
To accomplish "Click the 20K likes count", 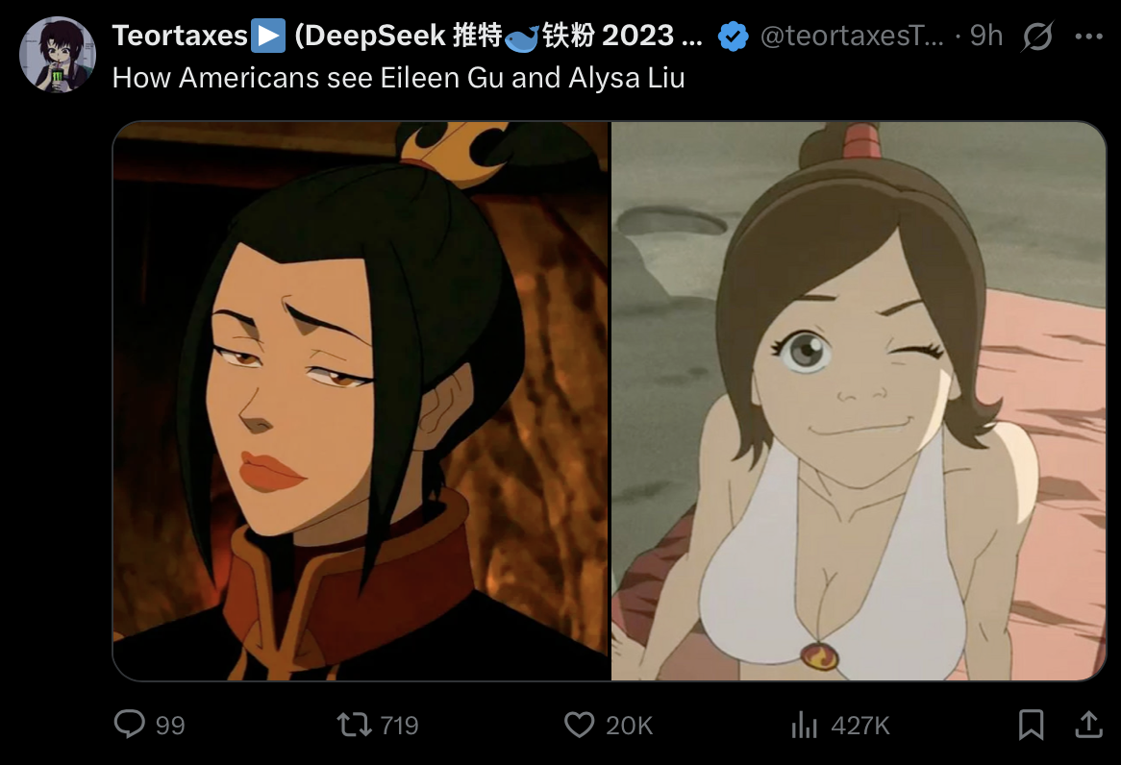I will pos(629,725).
